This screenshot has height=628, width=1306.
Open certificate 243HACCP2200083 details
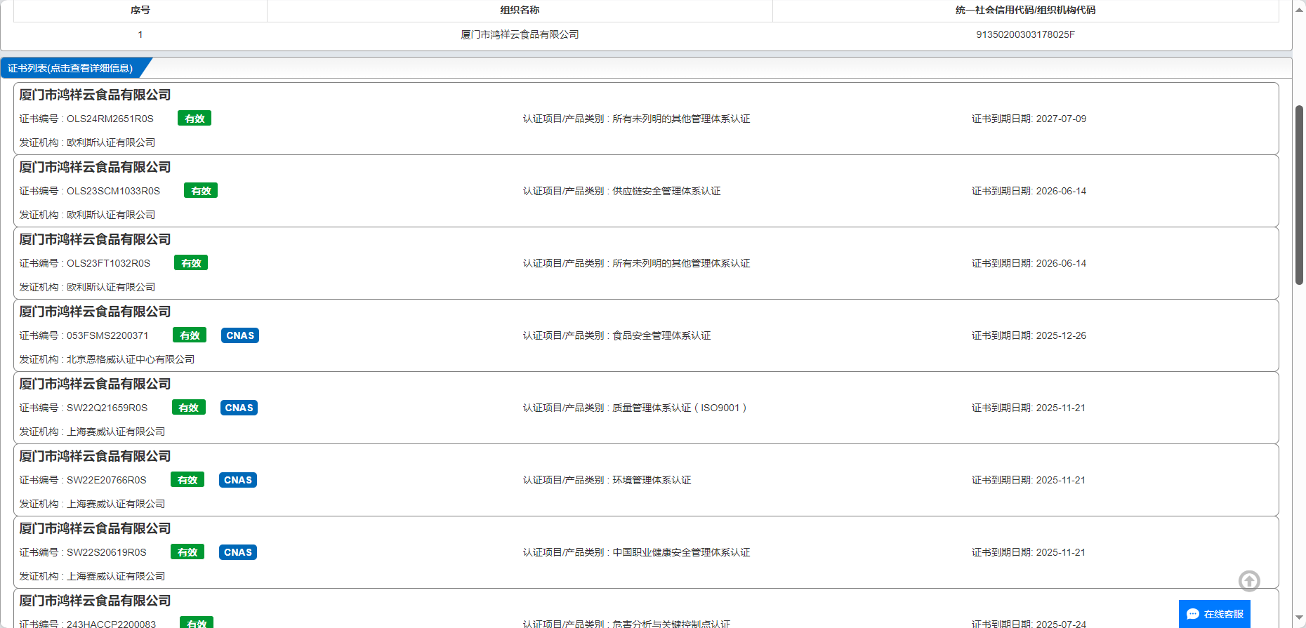pyautogui.click(x=646, y=609)
